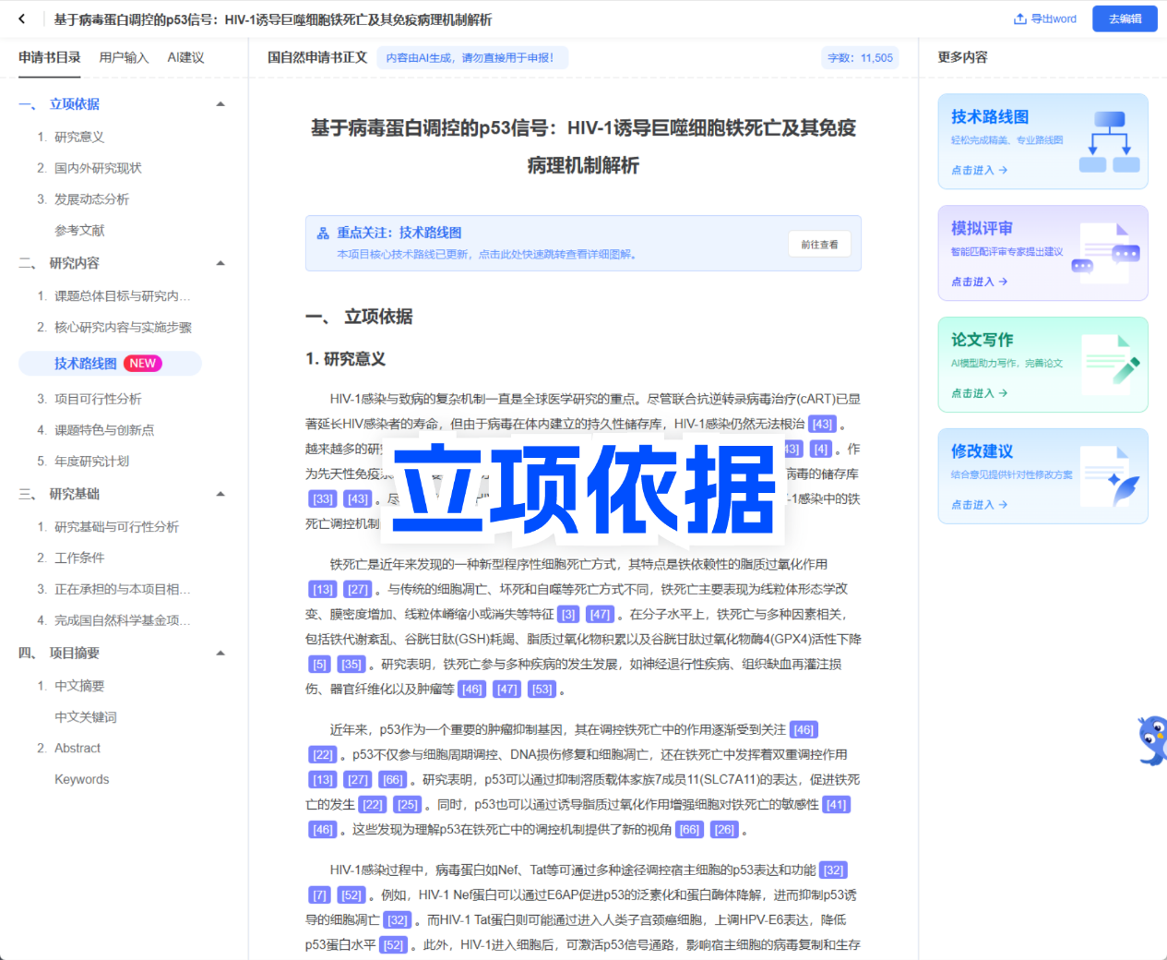Click the 去编辑 button
1167x960 pixels.
point(1124,18)
